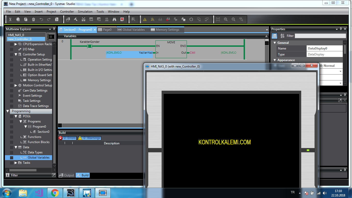Click the Properties Filter input field
Screen dimensions: 352x198
[320, 36]
